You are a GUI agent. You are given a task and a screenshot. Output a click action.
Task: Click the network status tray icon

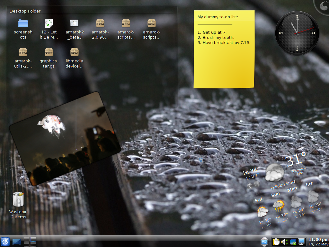pos(293,242)
